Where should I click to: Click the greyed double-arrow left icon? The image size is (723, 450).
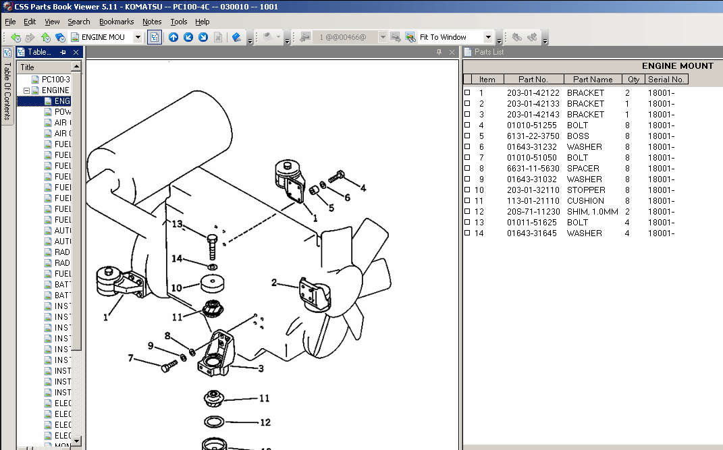(517, 37)
